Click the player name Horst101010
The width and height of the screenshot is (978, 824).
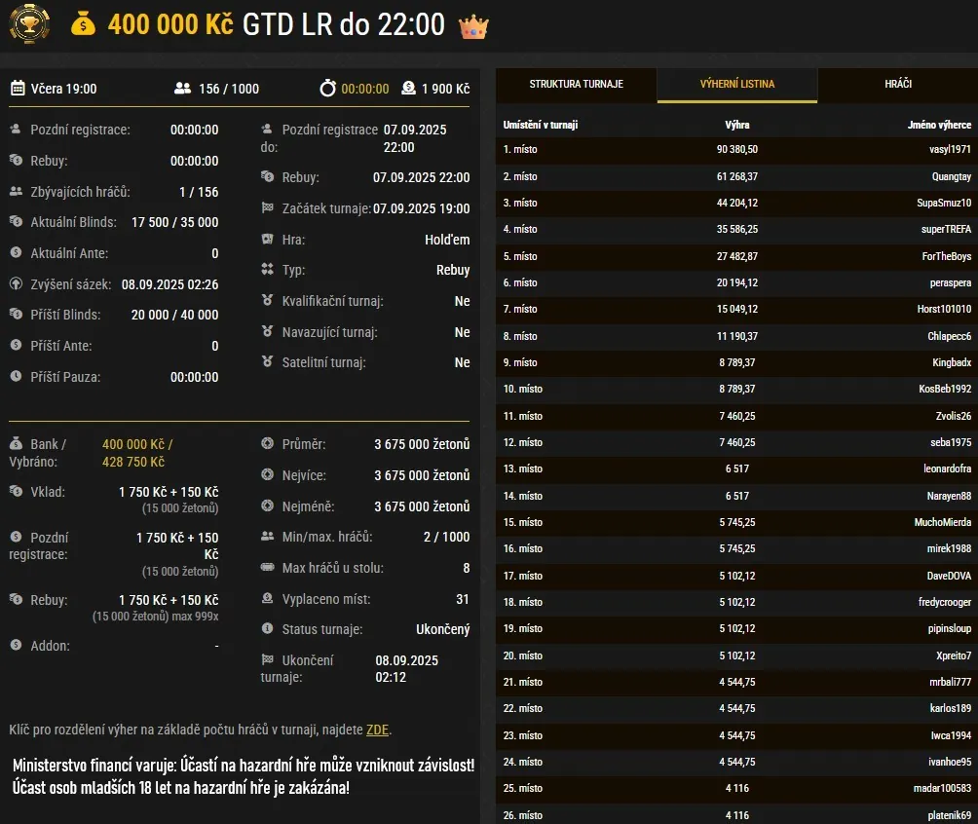pyautogui.click(x=944, y=309)
